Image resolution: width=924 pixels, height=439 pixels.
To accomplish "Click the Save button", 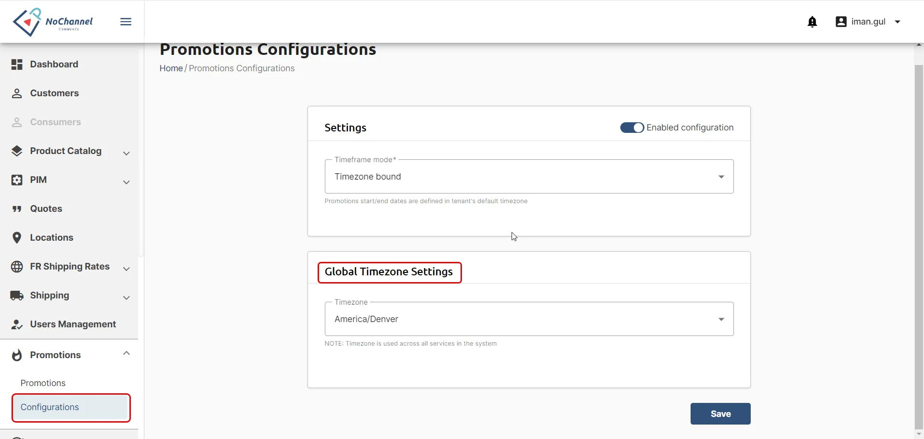I will [x=720, y=414].
